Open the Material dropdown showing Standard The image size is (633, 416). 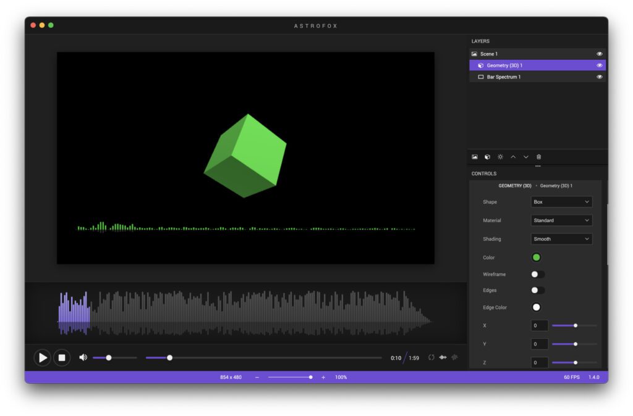[x=561, y=220]
